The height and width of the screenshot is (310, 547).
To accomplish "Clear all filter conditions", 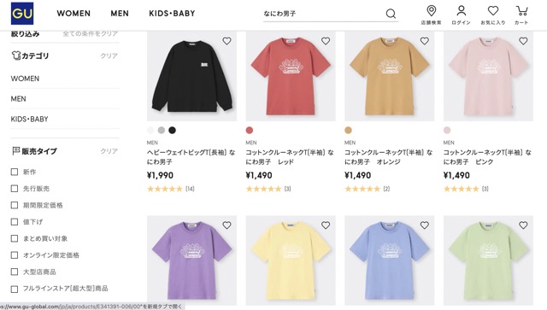I will pos(91,34).
